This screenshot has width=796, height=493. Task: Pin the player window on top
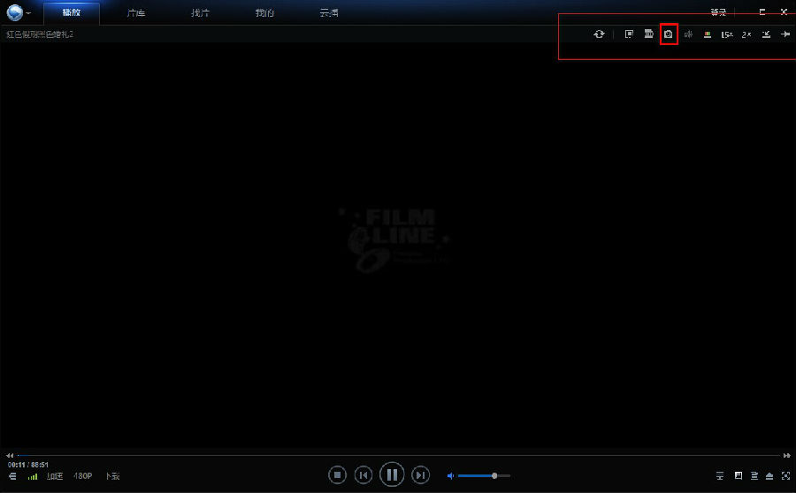pyautogui.click(x=785, y=34)
